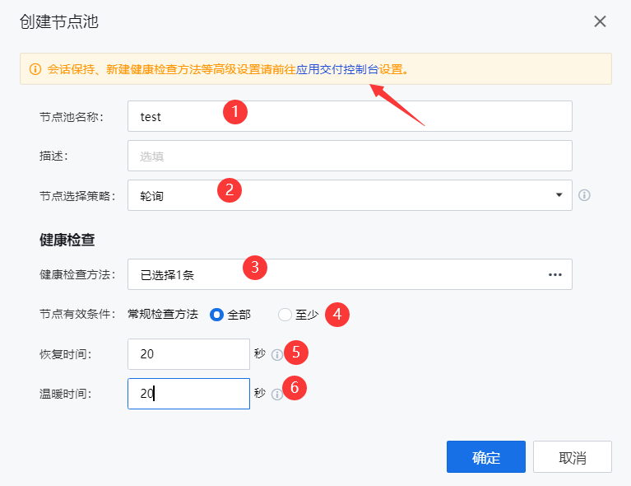
Task: Follow the 应用交付控制台 link
Action: click(x=337, y=69)
